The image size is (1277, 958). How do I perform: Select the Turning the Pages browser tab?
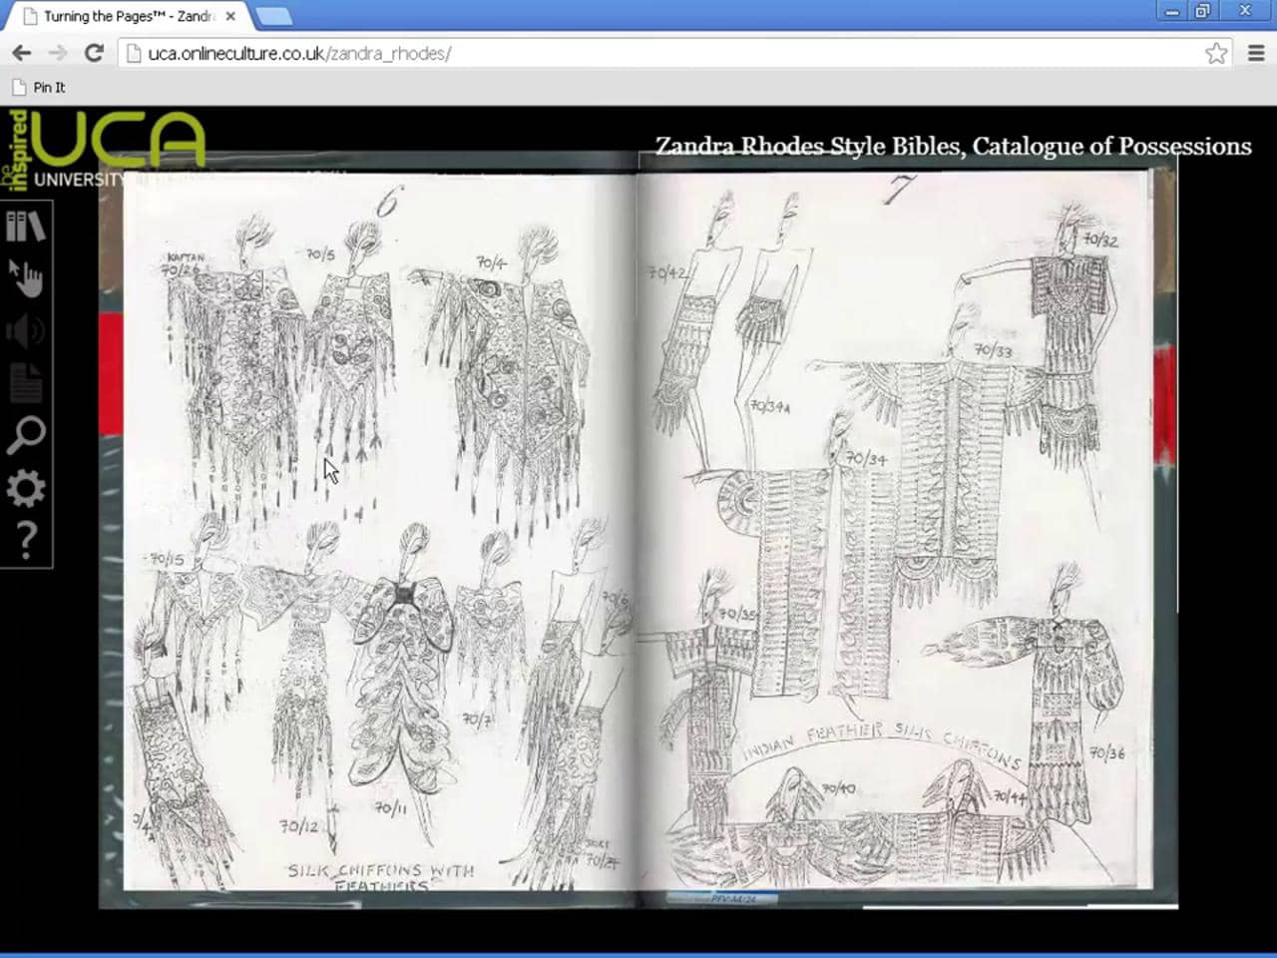coord(128,16)
